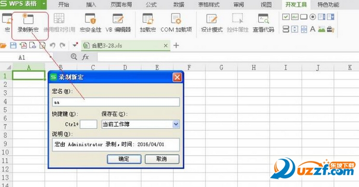The height and width of the screenshot is (187, 359).
Task: Click the 宏名 macro name field
Action: point(116,102)
